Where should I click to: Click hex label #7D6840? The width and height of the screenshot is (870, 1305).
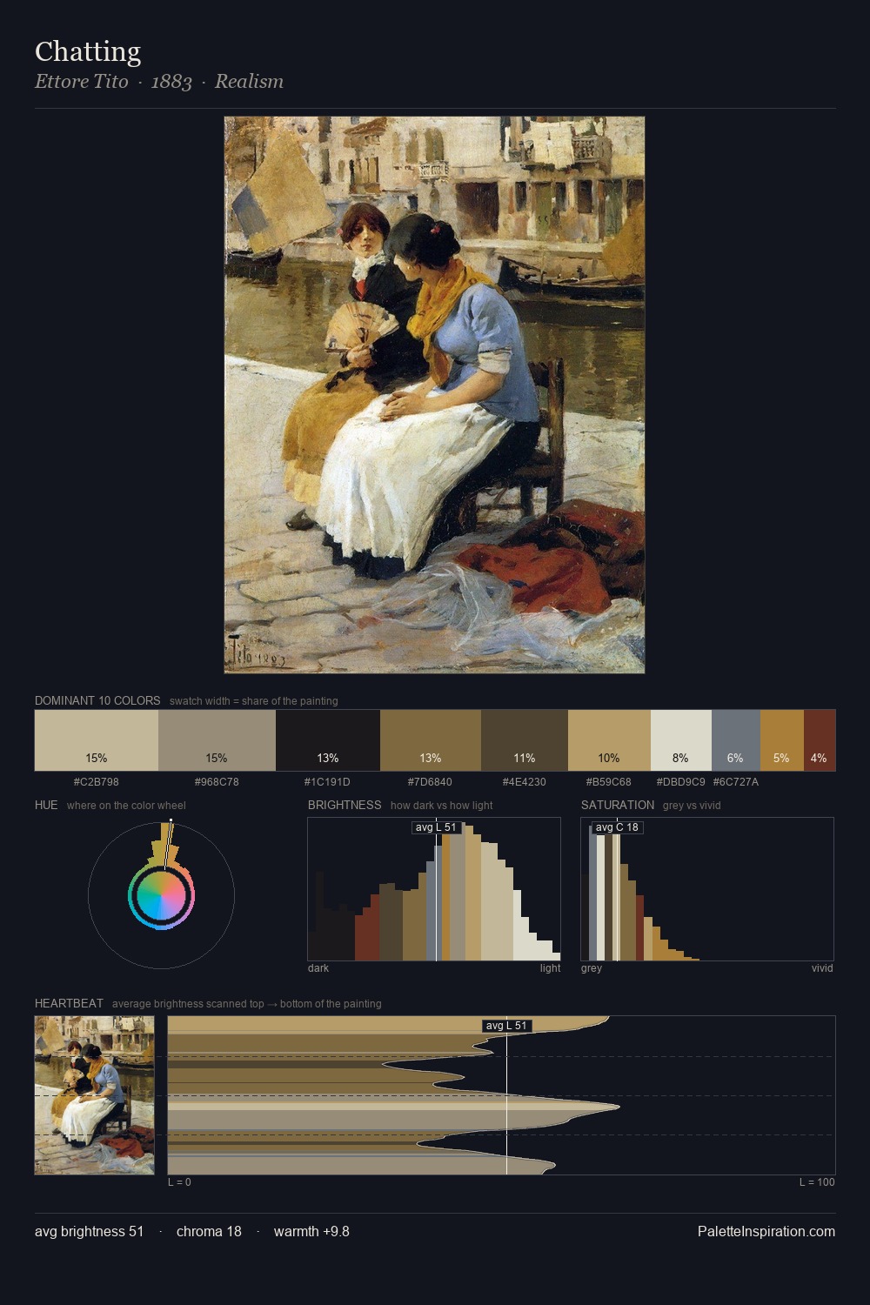pos(430,782)
